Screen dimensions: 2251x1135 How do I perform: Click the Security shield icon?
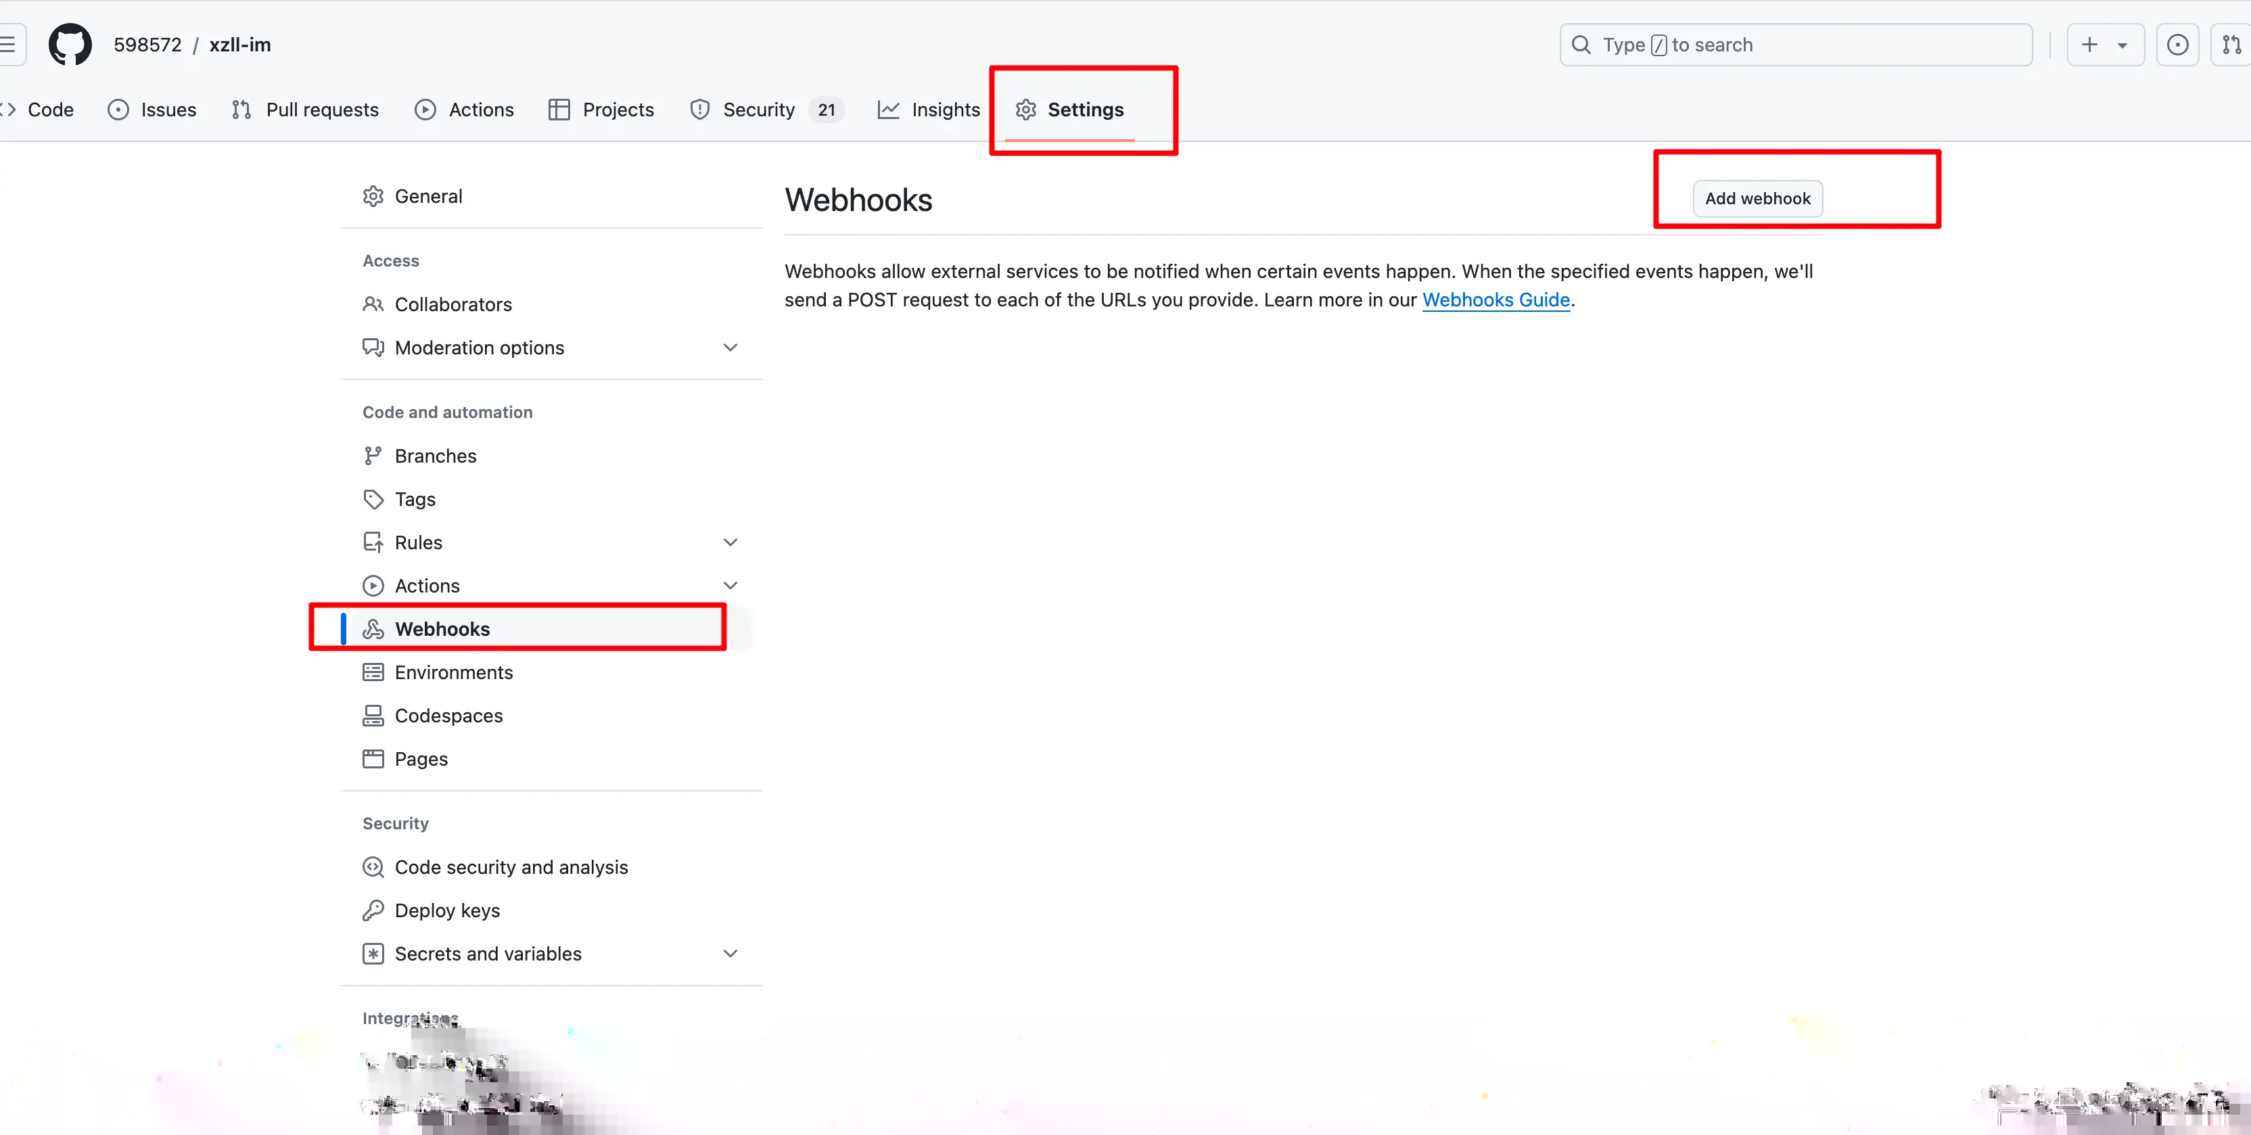700,109
